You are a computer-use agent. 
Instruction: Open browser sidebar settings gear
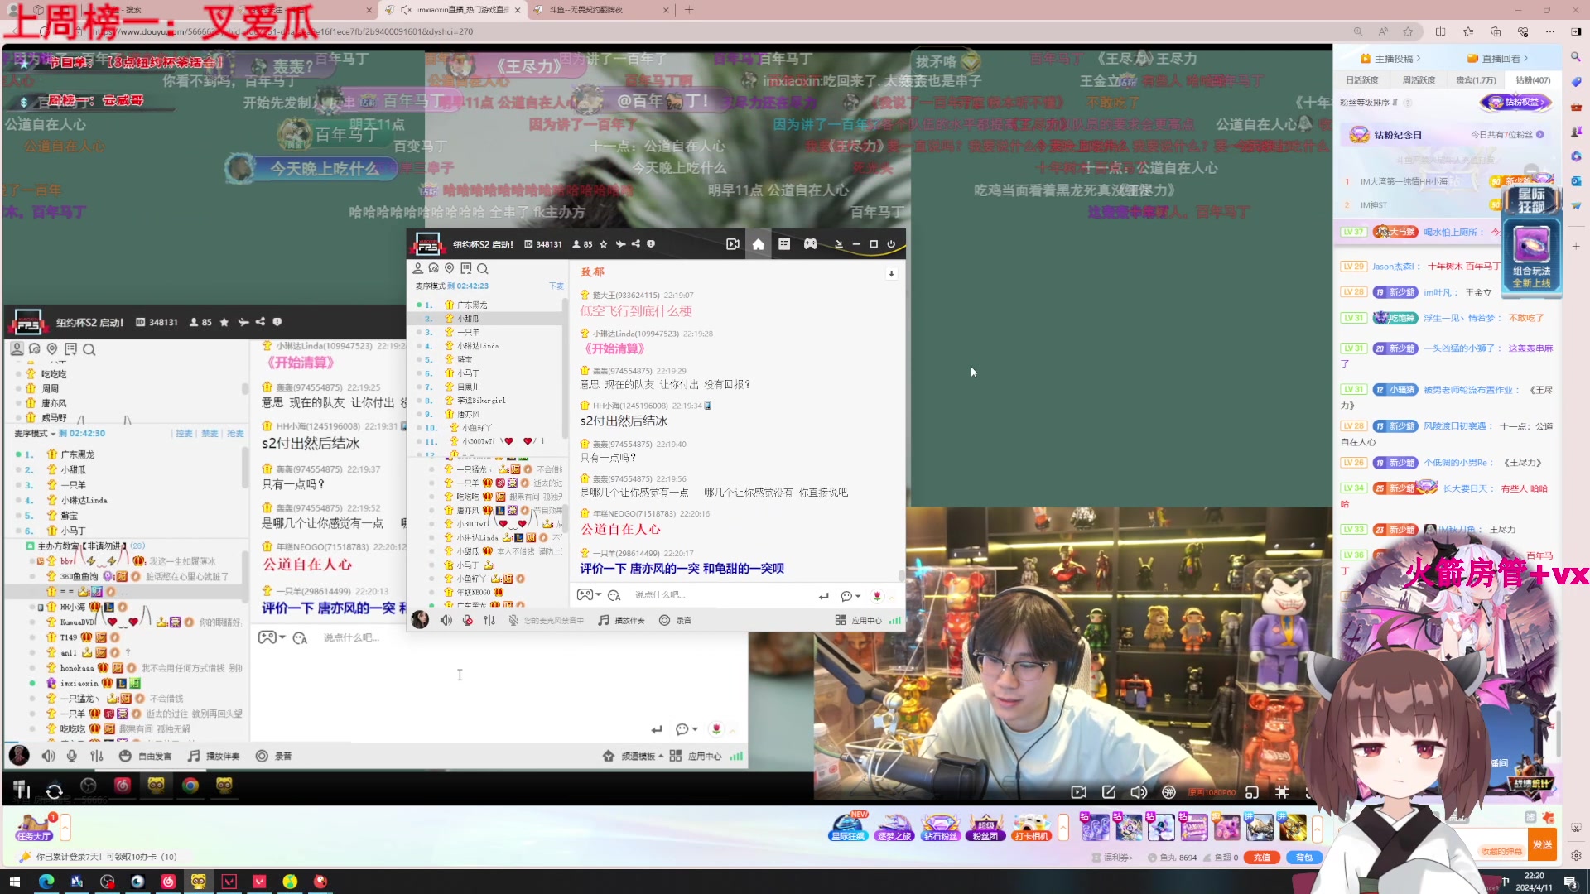click(1575, 856)
